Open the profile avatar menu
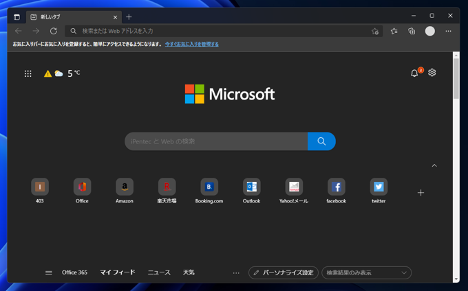The image size is (468, 291). 429,31
